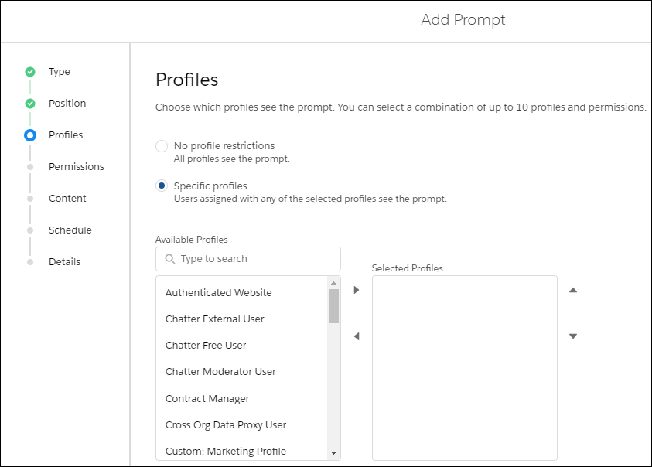The image size is (652, 467).
Task: Go to the Content step
Action: 67,199
